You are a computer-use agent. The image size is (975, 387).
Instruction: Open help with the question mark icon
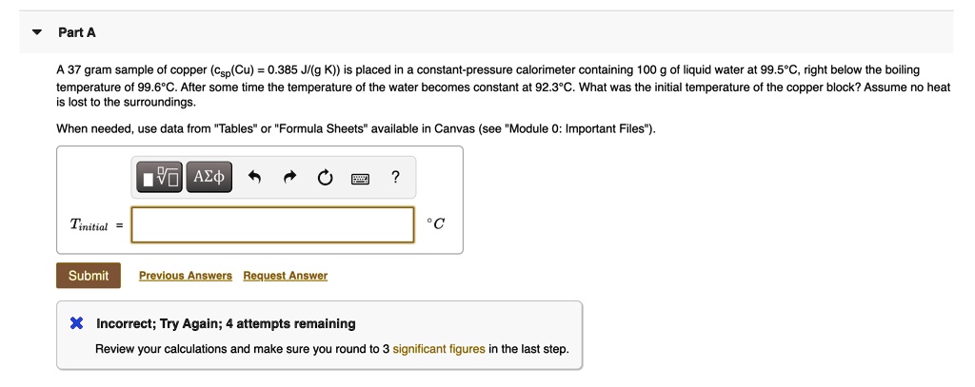[x=395, y=177]
